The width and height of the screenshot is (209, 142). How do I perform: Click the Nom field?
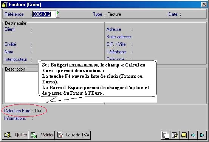click(x=67, y=52)
